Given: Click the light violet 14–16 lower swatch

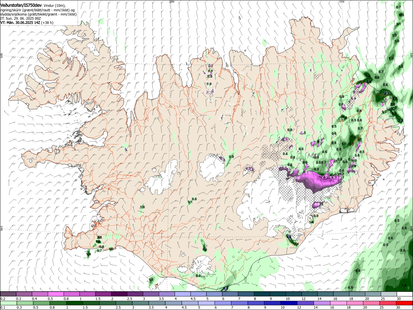Looking at the screenshot, I should tap(322, 303).
